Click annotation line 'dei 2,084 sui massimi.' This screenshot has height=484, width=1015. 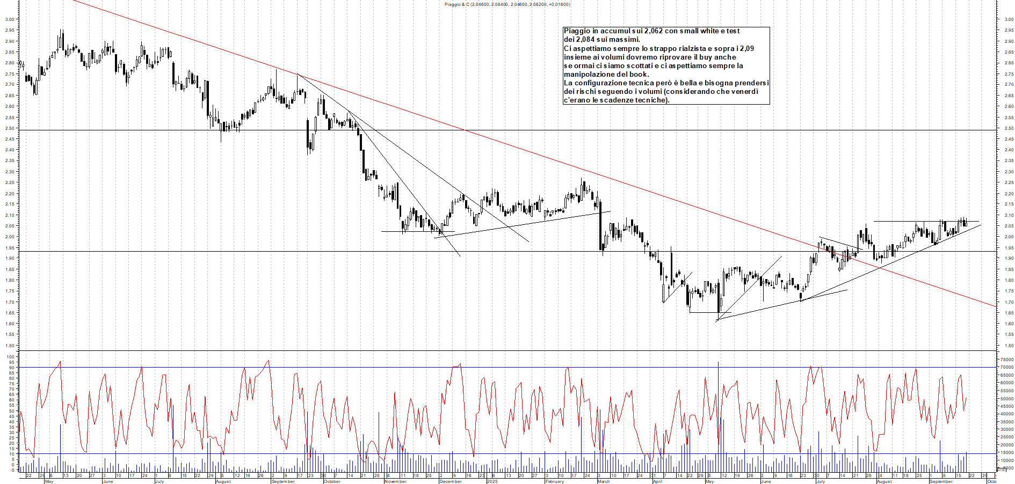coord(601,40)
